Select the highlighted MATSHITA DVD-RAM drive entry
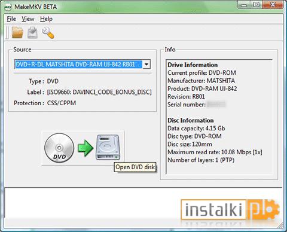This screenshot has height=232, width=287. pos(79,65)
